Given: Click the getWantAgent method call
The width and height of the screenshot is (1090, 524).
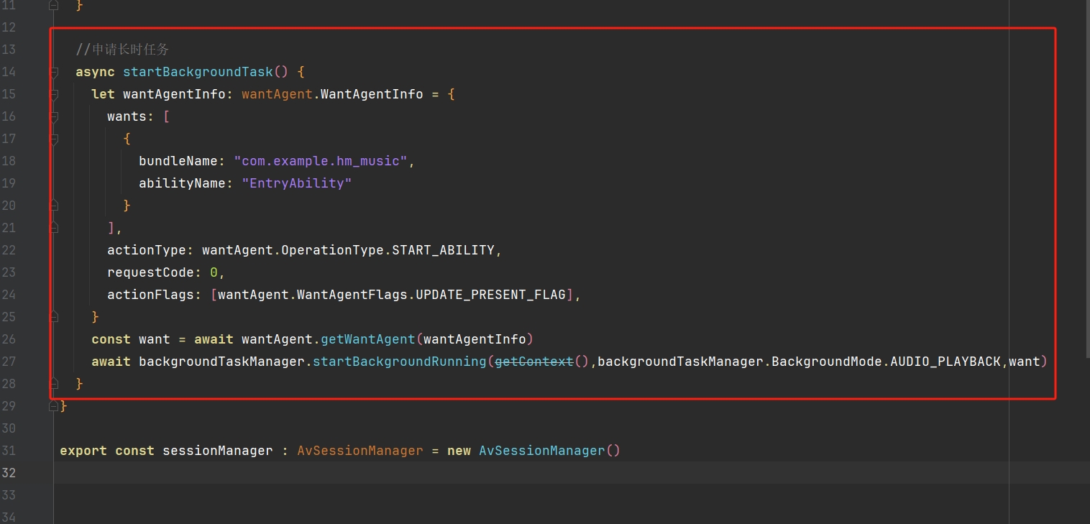Looking at the screenshot, I should click(367, 339).
